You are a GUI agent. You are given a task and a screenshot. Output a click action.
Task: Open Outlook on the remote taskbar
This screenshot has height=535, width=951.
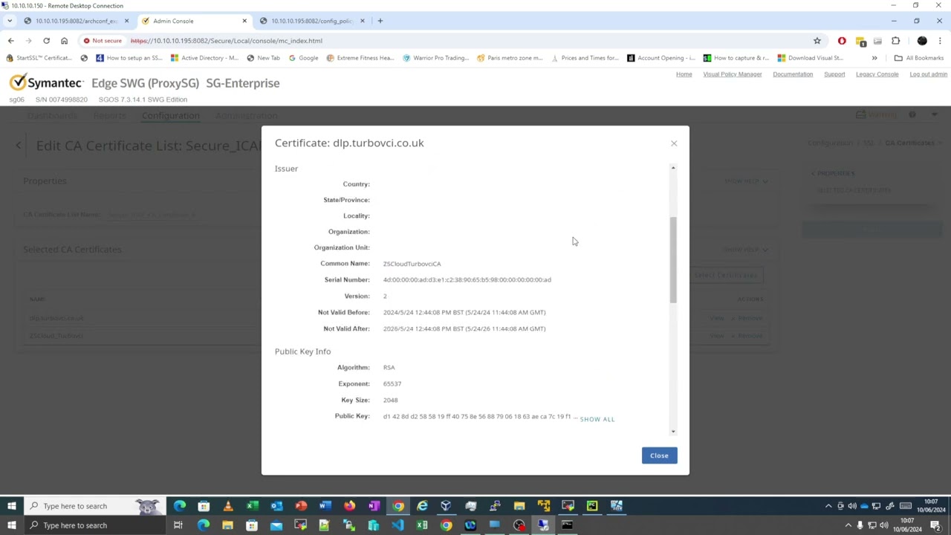(276, 506)
